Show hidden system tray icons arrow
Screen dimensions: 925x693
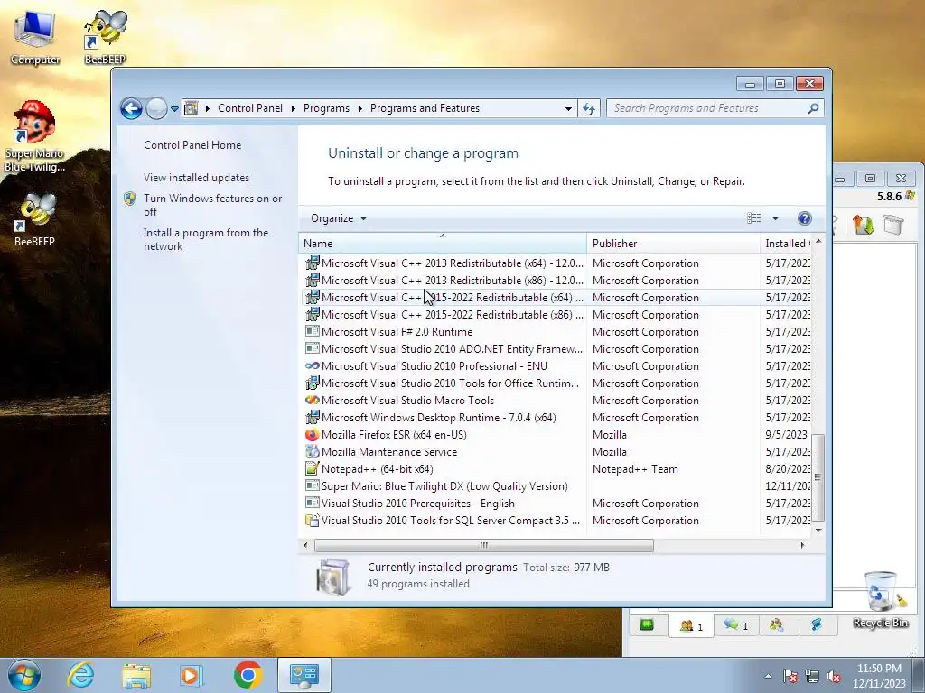768,676
